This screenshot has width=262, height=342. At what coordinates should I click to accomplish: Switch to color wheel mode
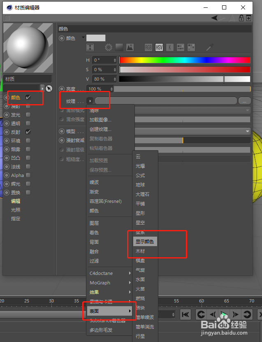[x=109, y=47]
